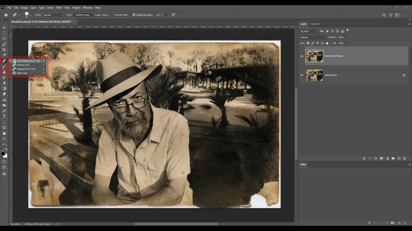Viewport: 412px width, 231px height.
Task: Select the Rectangle shape tool
Action: point(4,128)
